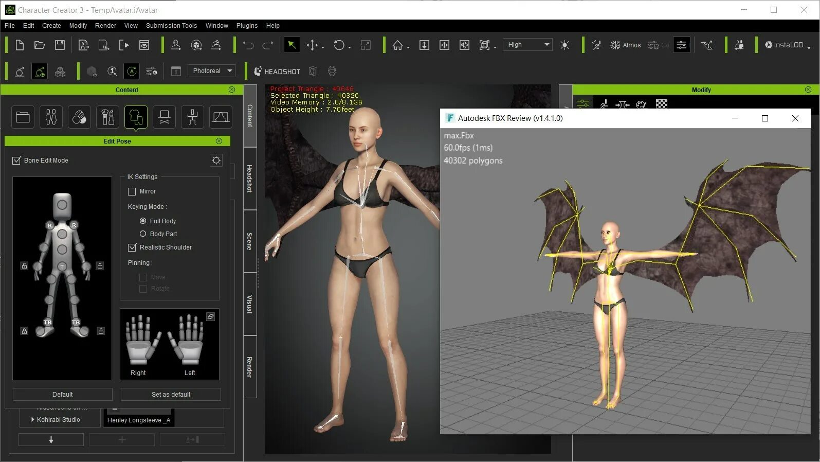Switch to the Visual side tab
820x462 pixels.
pyautogui.click(x=250, y=304)
